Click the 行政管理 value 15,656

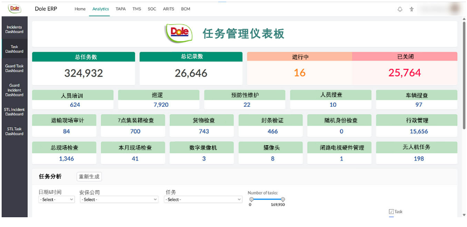coord(419,131)
